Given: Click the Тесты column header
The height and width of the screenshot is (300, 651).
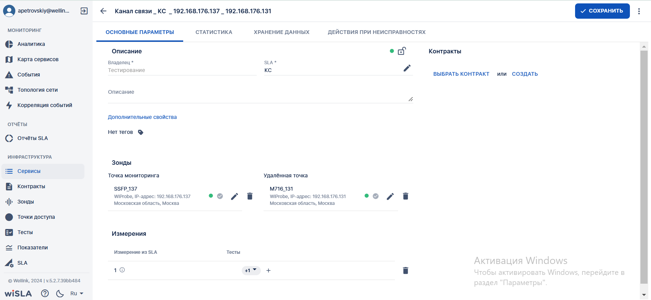Looking at the screenshot, I should (233, 252).
